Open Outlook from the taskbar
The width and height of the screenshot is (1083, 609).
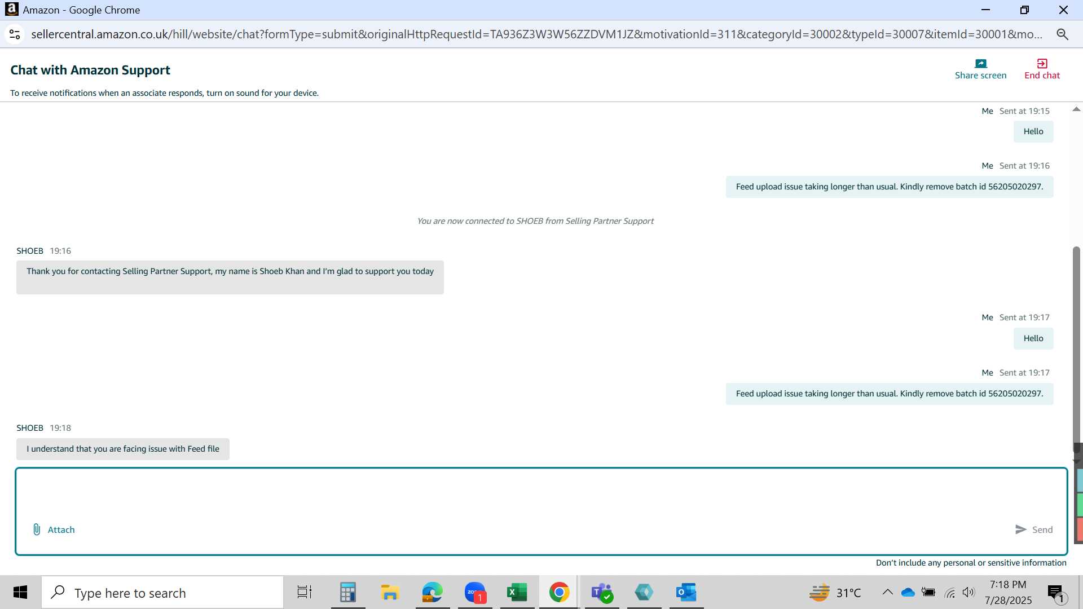pos(686,592)
